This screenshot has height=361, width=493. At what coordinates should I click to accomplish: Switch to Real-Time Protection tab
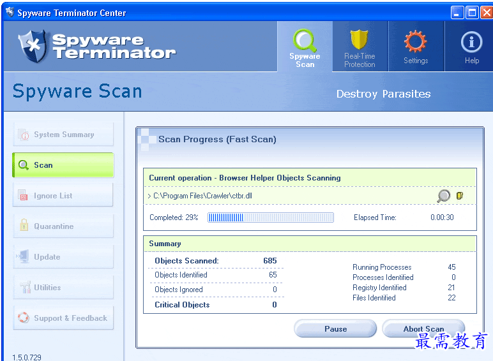(x=360, y=47)
